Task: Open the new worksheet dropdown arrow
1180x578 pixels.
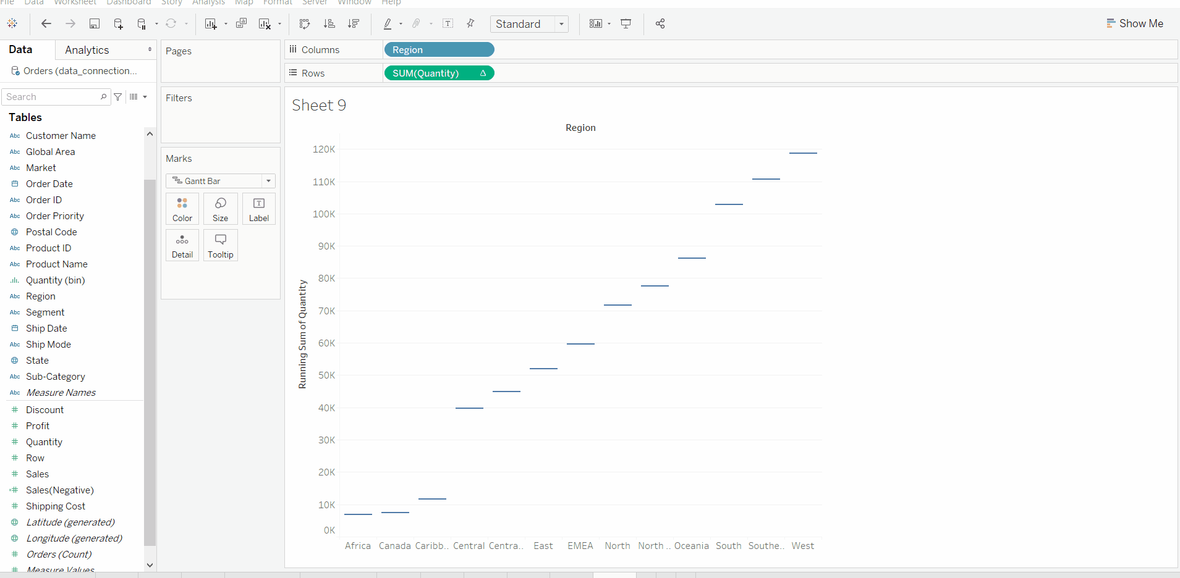Action: click(x=226, y=24)
